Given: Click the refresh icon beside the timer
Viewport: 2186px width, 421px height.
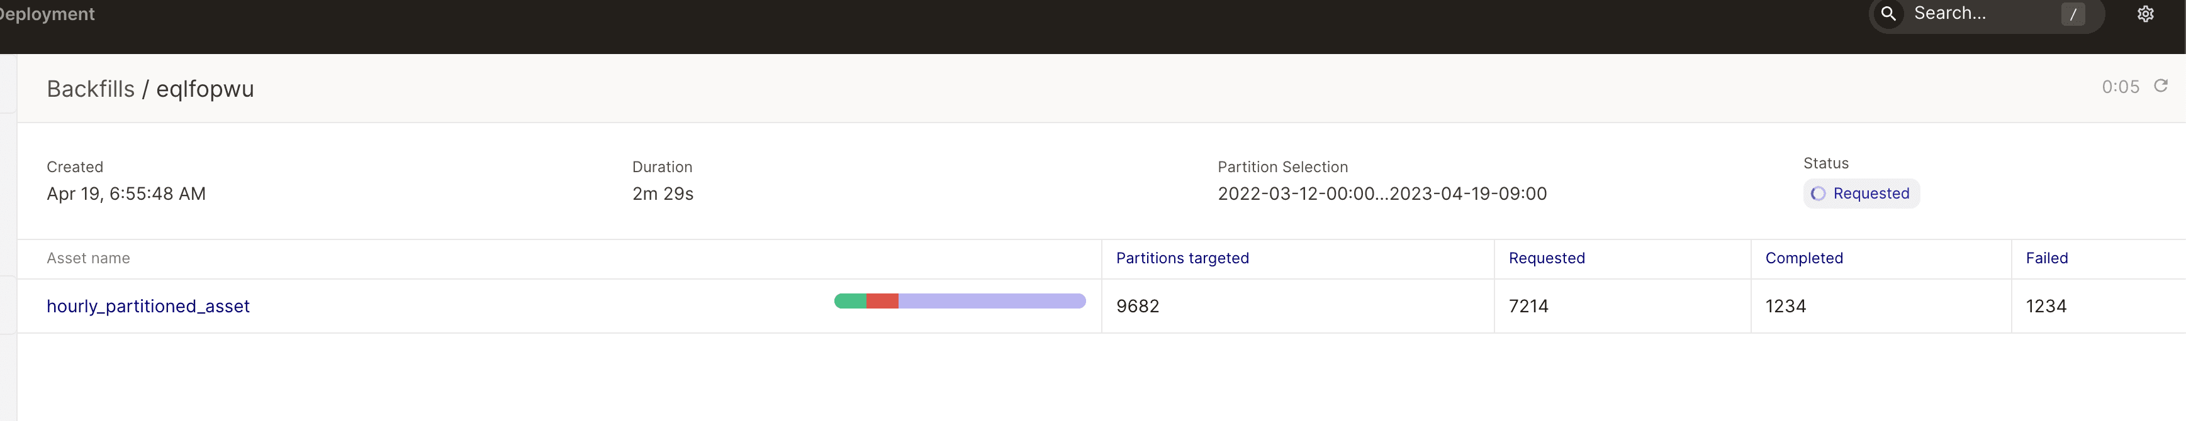Looking at the screenshot, I should (x=2161, y=85).
